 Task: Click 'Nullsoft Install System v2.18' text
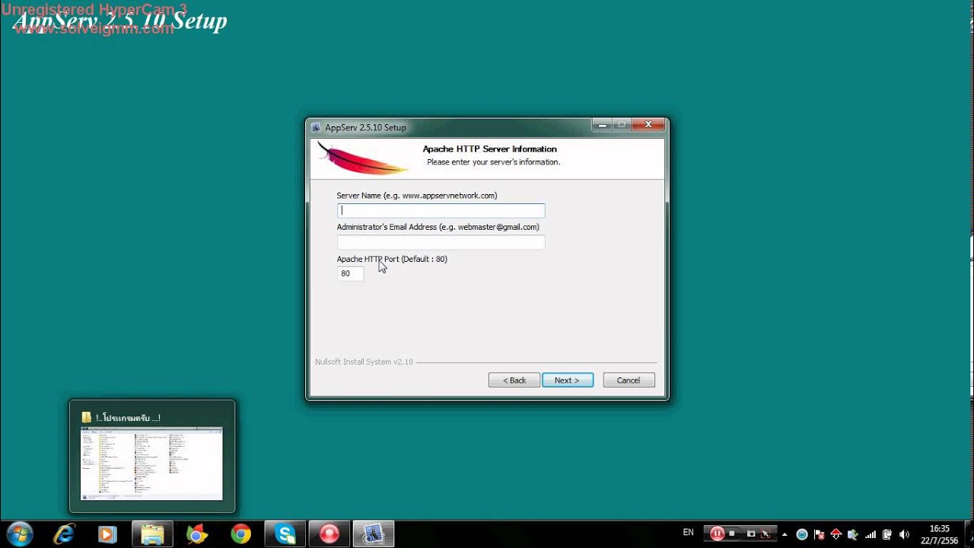click(x=364, y=362)
